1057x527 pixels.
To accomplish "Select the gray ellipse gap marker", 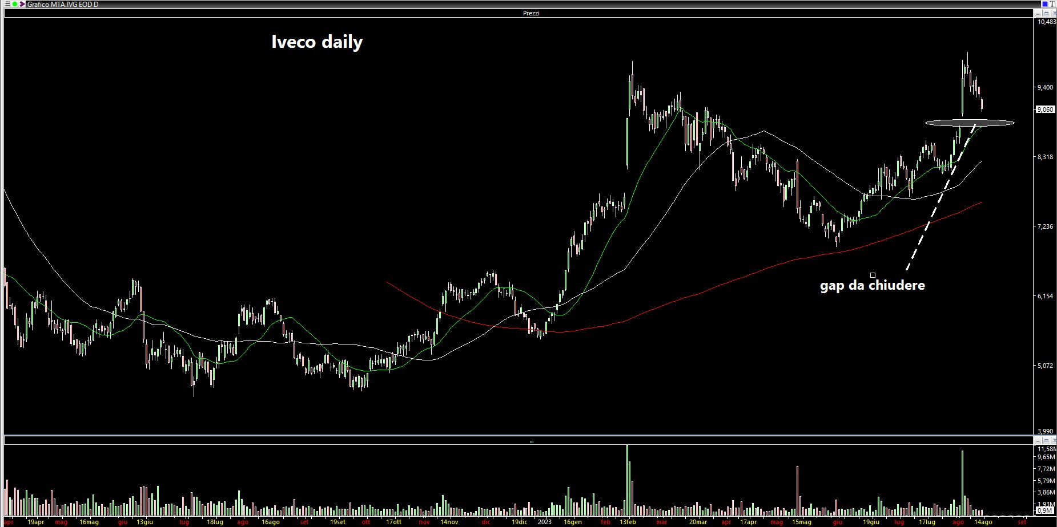I will click(970, 123).
